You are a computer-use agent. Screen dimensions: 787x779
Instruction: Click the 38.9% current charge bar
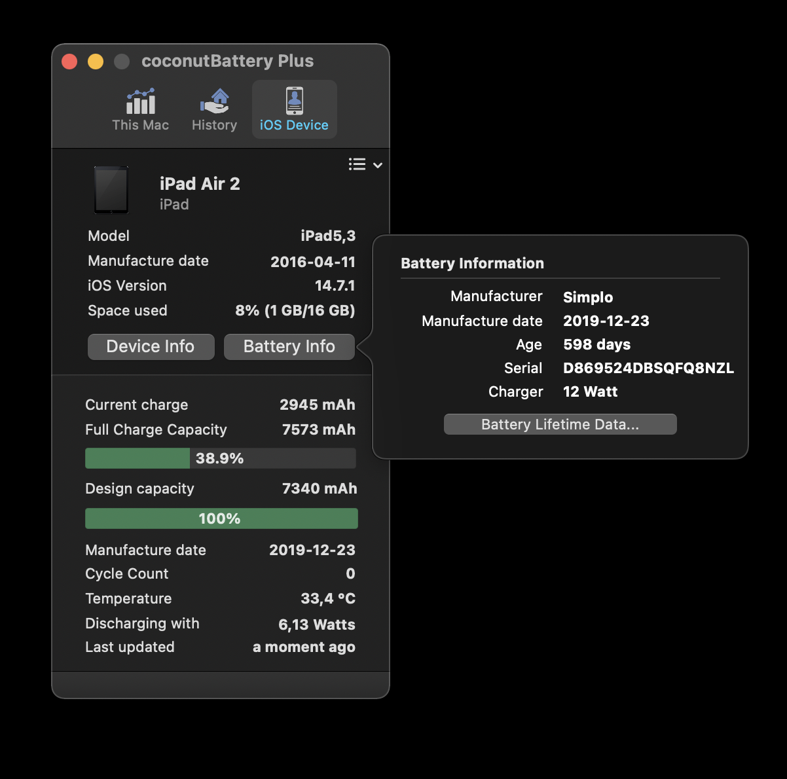click(x=221, y=458)
